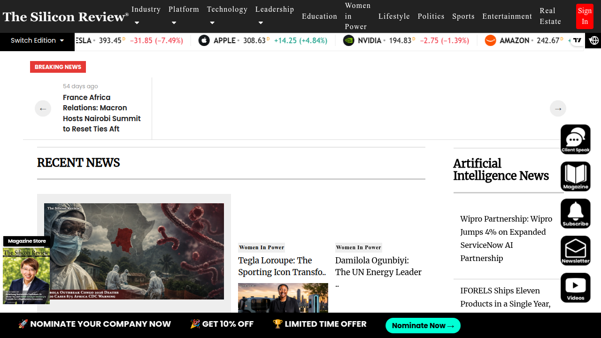Open the Entertainment menu item
The image size is (601, 338).
tap(507, 16)
